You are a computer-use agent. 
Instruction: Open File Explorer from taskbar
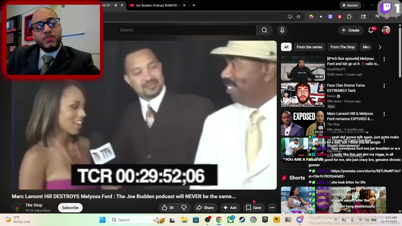coord(184,220)
